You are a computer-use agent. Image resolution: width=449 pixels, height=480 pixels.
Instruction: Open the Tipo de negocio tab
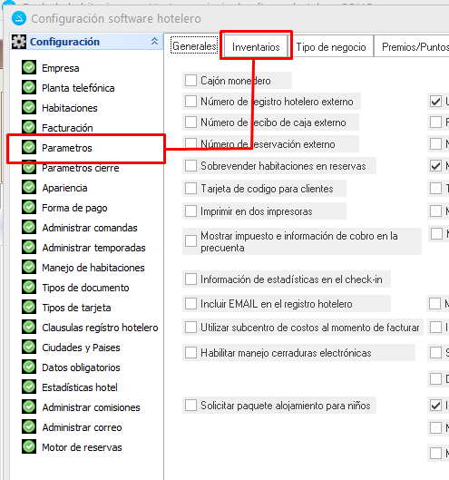(331, 47)
